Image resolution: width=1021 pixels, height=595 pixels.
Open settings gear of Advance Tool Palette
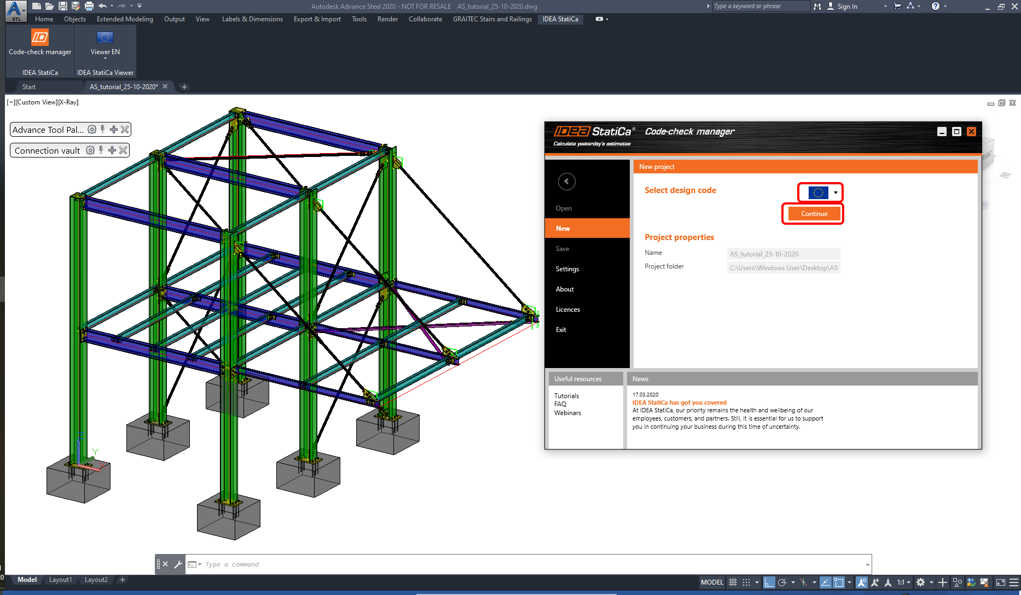click(92, 130)
